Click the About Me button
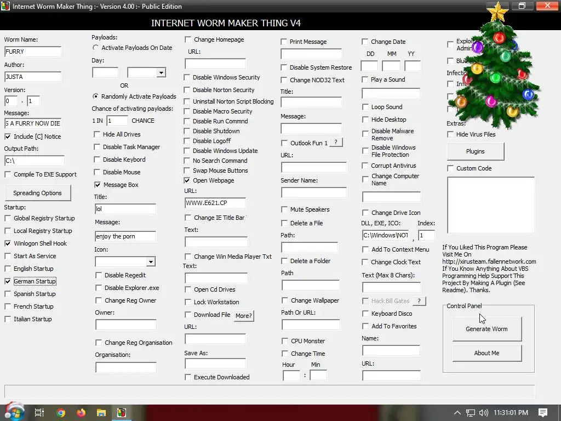Viewport: 561px width, 421px height. tap(486, 353)
